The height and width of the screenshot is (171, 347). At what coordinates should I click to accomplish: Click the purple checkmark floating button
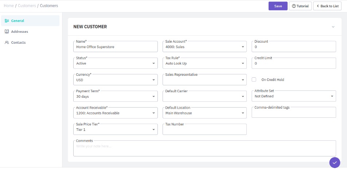click(x=334, y=163)
